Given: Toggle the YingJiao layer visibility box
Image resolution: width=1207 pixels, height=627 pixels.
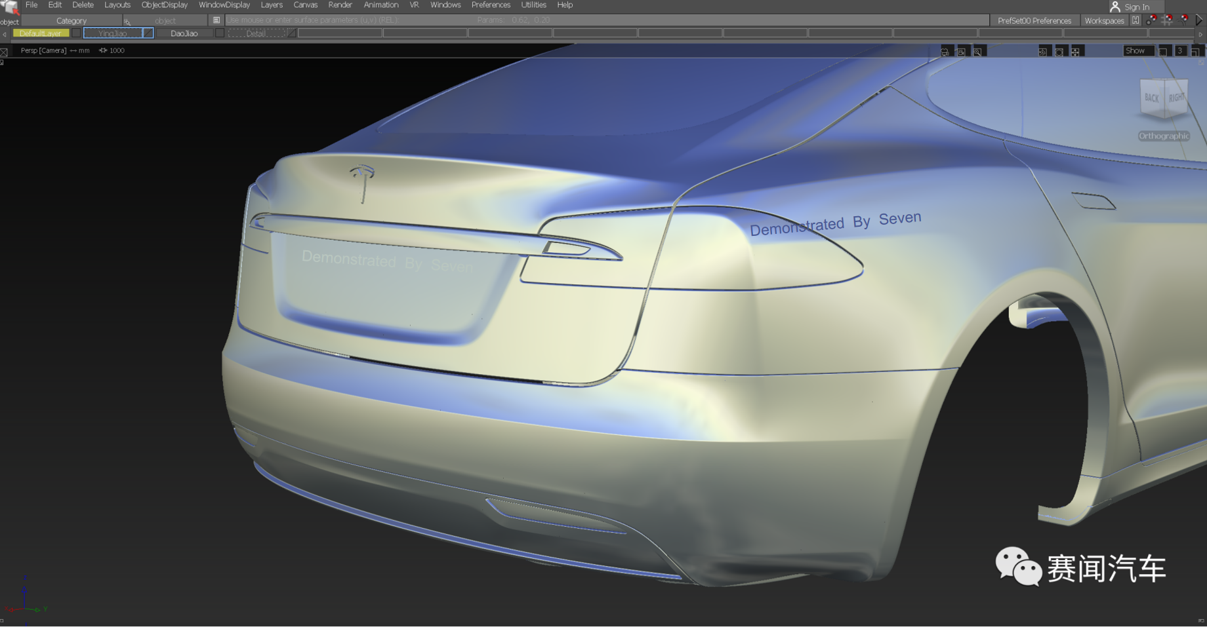Looking at the screenshot, I should (x=148, y=33).
